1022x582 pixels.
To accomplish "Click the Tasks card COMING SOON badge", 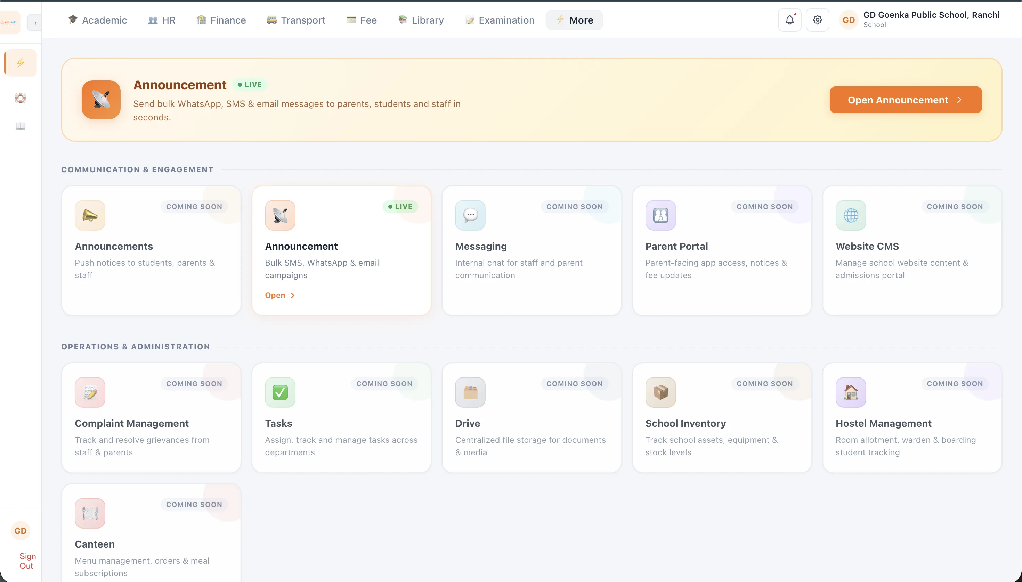I will coord(384,384).
